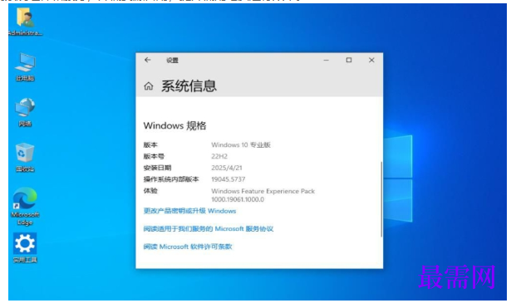Click the 安装日期 label
The height and width of the screenshot is (303, 511).
(157, 168)
